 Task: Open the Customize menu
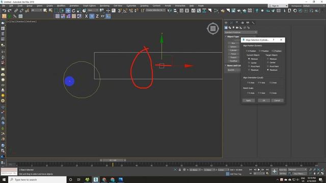point(131,6)
